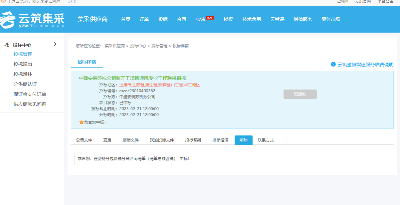Image resolution: width=400 pixels, height=205 pixels.
Task: Select 保证金支付订单 in the sidebar
Action: pos(30,94)
